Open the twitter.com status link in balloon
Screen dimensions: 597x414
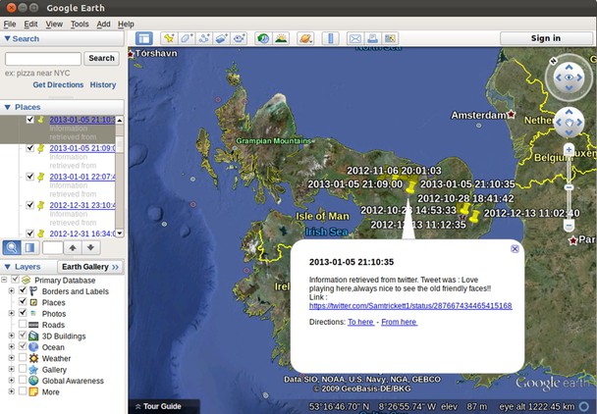click(410, 306)
